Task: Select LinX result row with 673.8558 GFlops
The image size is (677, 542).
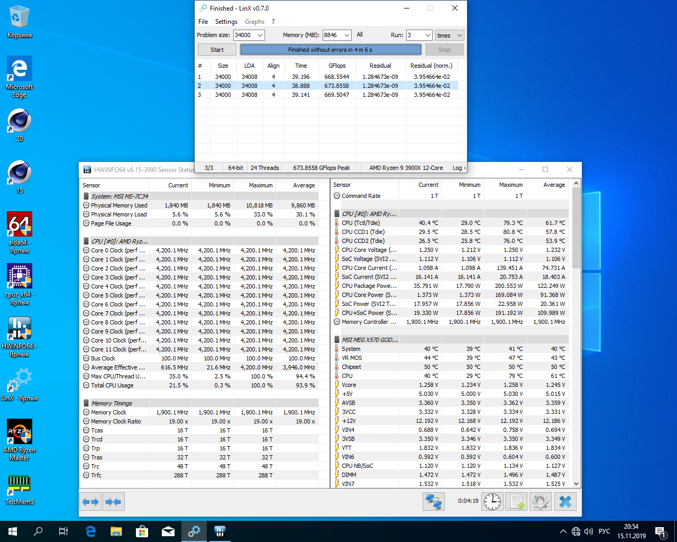Action: click(327, 86)
